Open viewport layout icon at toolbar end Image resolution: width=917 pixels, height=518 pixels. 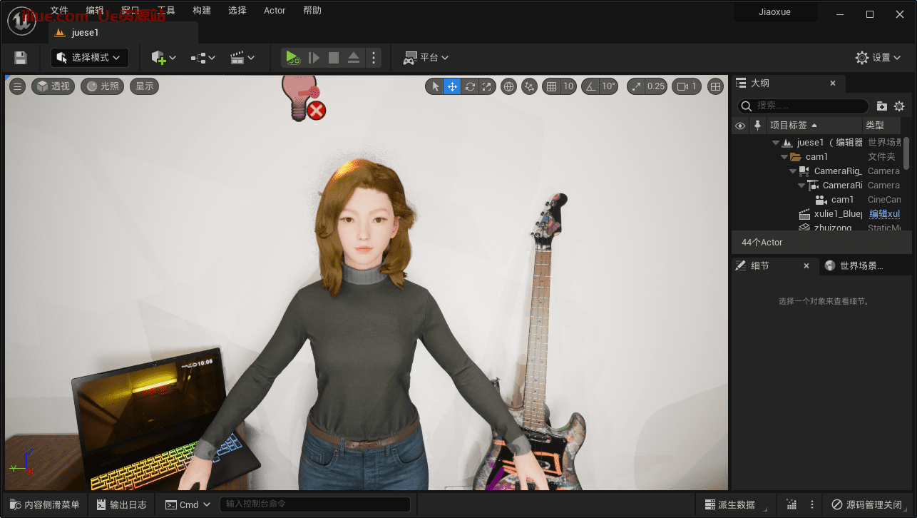[x=715, y=86]
